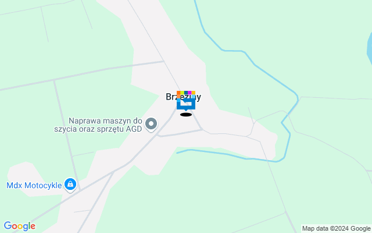Screen dimensions: 372x233
Task: Open the Mdx Motocykle place label
Action: [x=34, y=185]
